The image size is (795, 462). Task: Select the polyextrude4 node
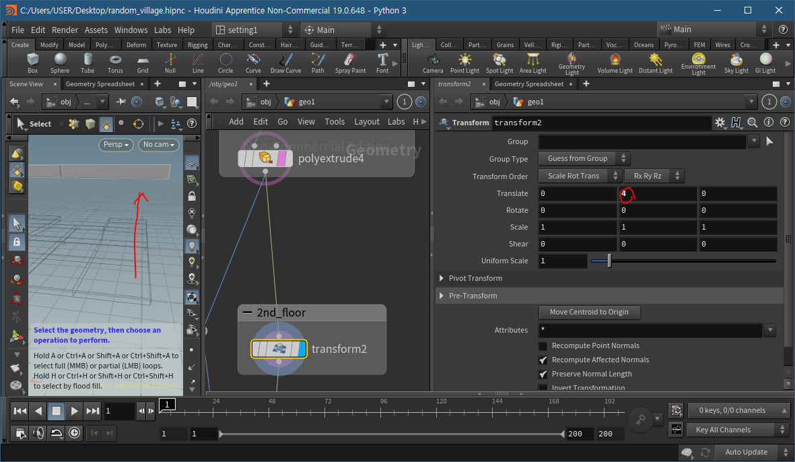click(265, 158)
